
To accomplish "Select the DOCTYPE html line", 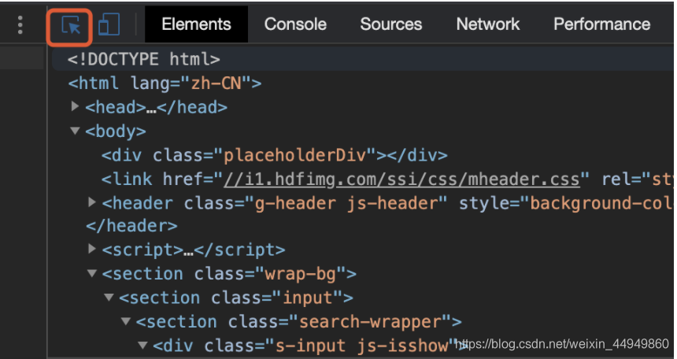I will pos(363,59).
